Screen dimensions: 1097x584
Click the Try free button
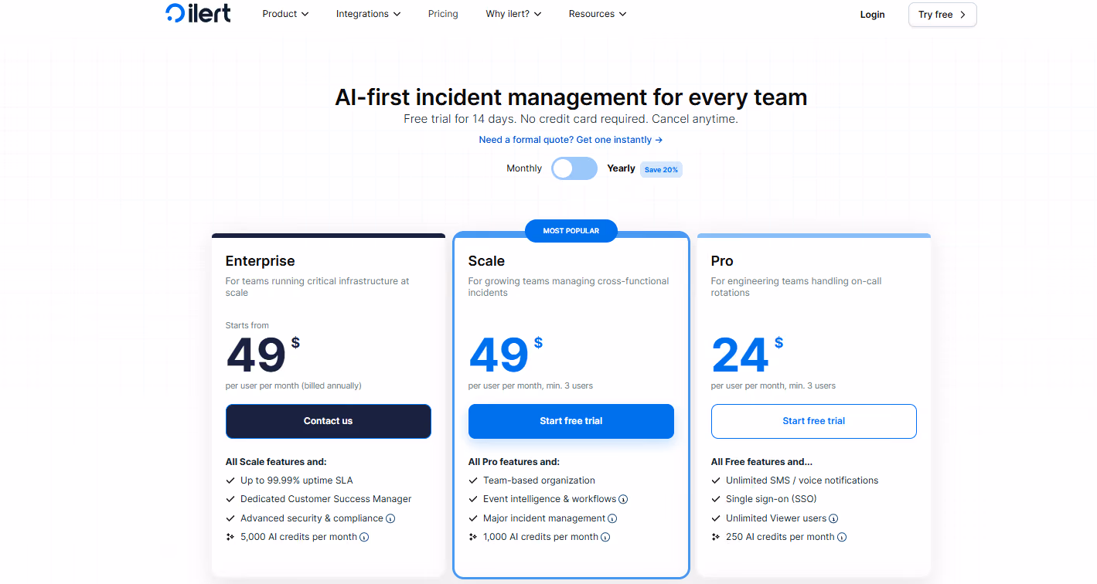coord(942,15)
